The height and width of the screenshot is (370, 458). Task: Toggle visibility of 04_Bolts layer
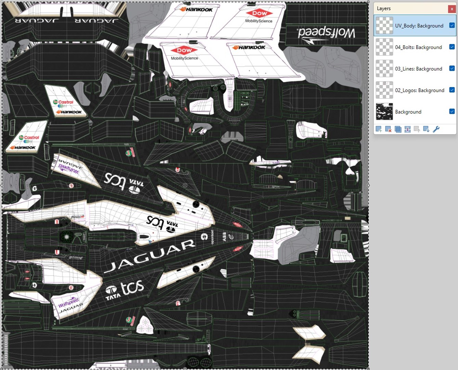point(452,47)
